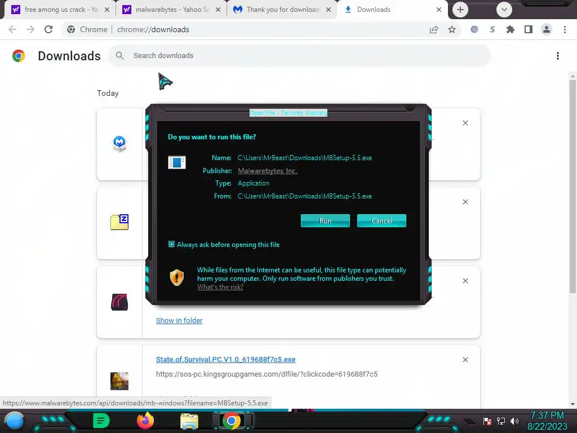577x433 pixels.
Task: Open a new tab with plus button
Action: point(460,10)
